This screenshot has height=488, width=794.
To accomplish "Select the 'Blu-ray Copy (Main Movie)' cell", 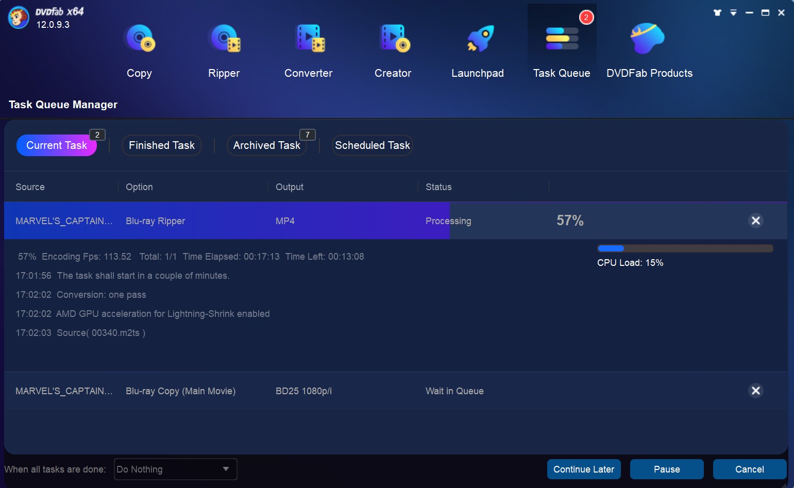I will 180,391.
